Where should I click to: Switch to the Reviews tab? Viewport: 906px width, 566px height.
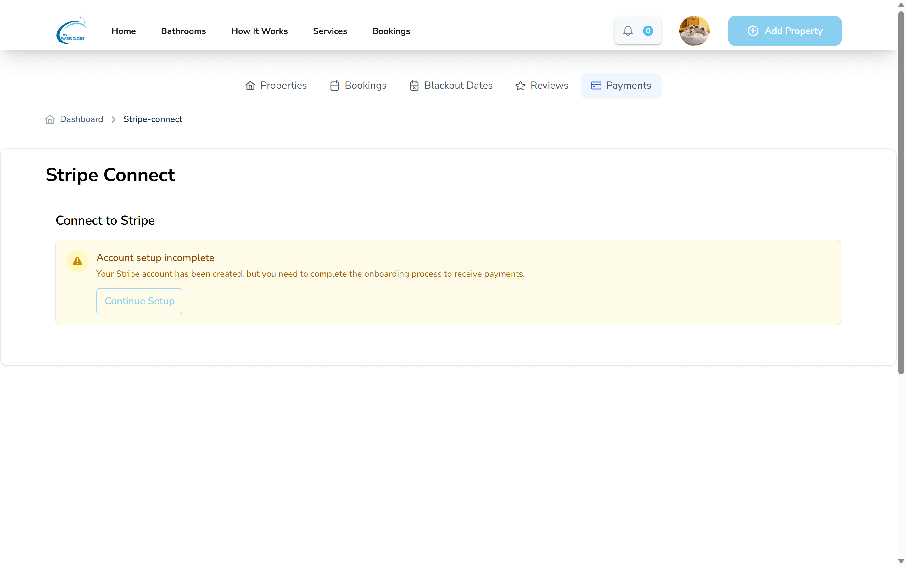tap(541, 86)
